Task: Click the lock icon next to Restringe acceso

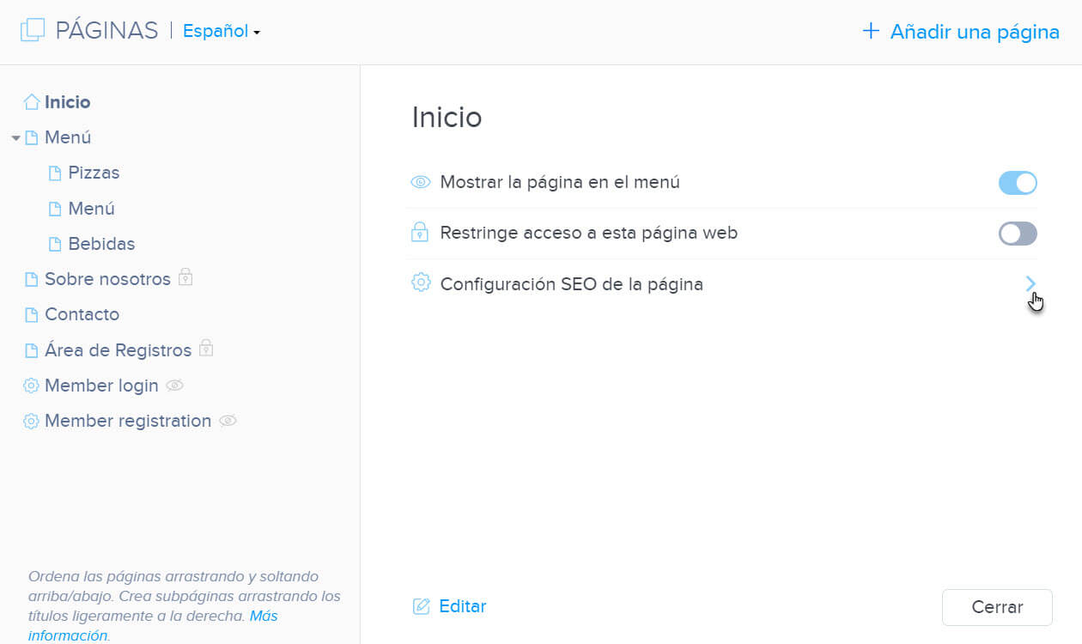Action: pyautogui.click(x=421, y=233)
